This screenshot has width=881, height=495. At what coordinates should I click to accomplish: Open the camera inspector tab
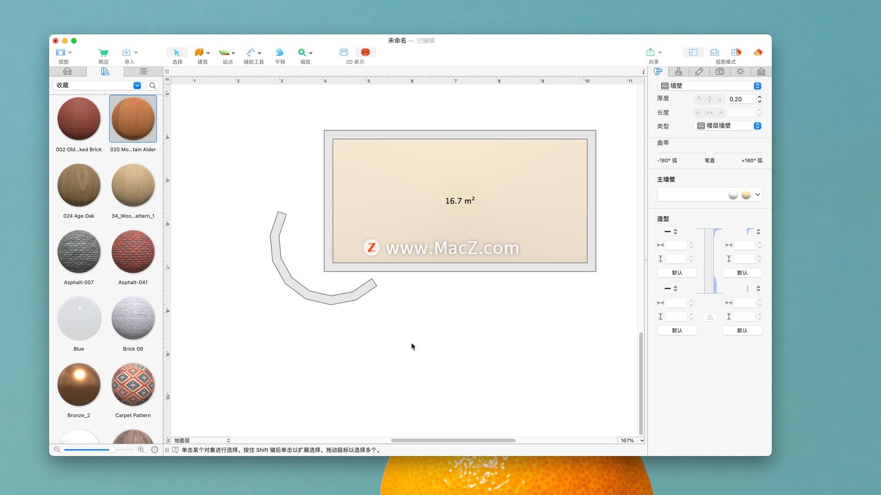(x=720, y=71)
